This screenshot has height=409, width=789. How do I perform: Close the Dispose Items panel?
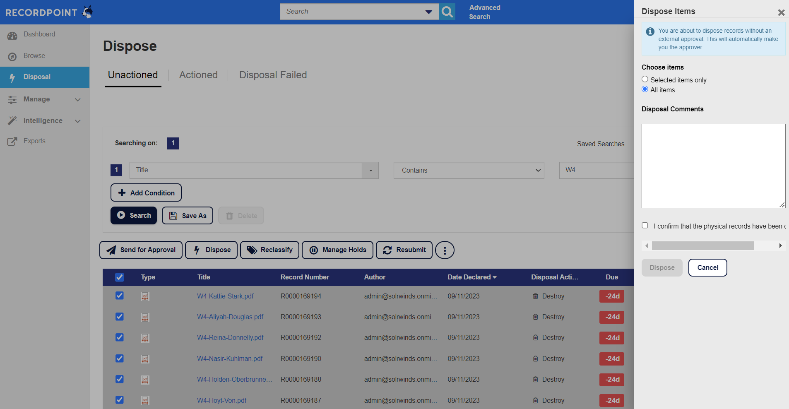click(781, 12)
